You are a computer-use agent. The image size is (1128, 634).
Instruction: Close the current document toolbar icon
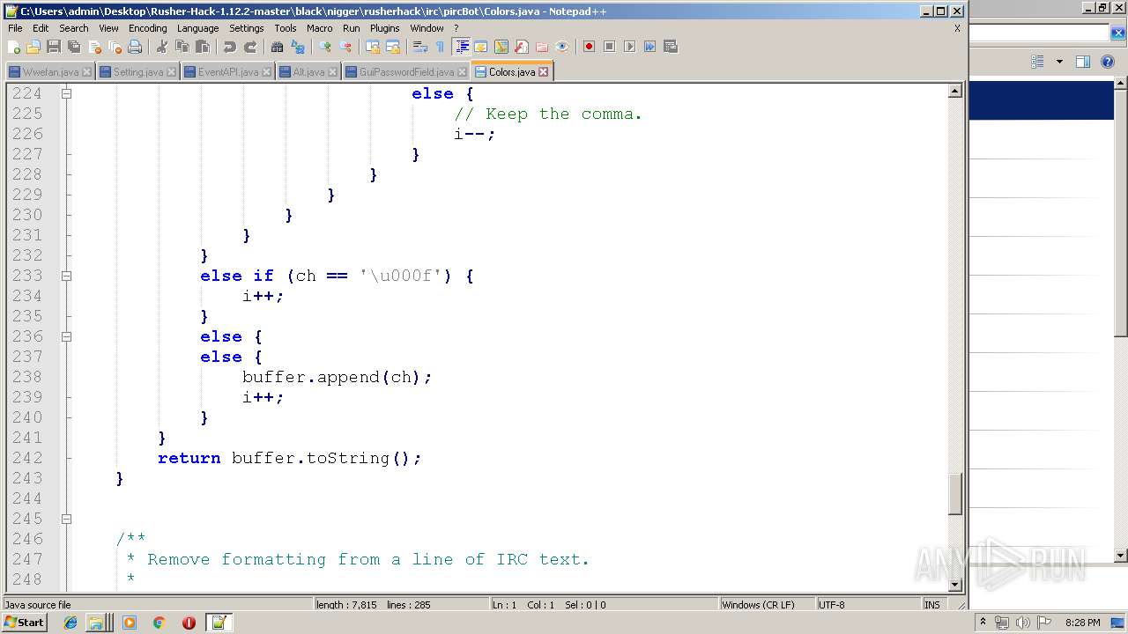point(94,47)
